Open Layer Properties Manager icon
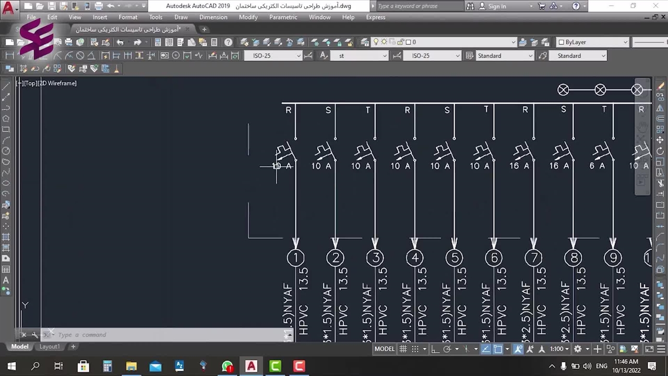The height and width of the screenshot is (376, 668). click(244, 42)
